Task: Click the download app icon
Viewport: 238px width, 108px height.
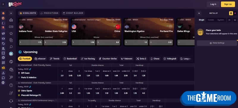Action: coord(3,73)
